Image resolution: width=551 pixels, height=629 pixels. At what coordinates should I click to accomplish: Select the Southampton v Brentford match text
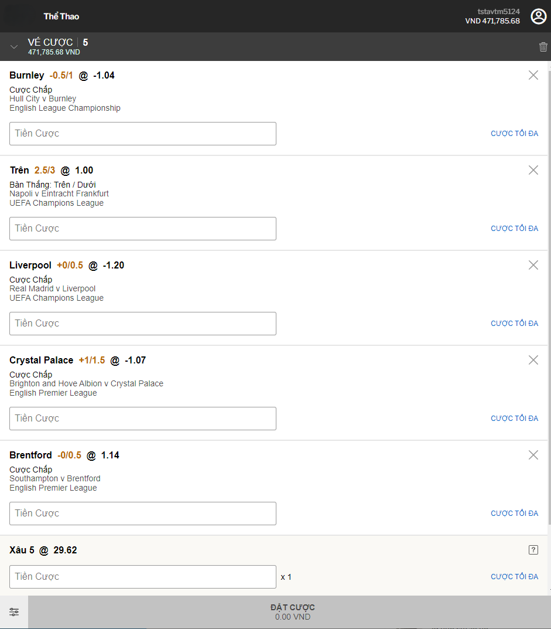point(55,478)
